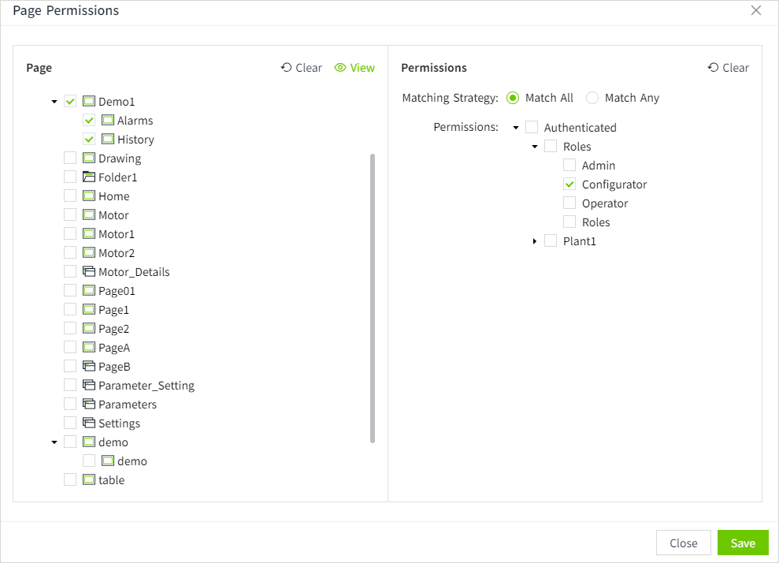Click the Alarms page icon

(108, 121)
